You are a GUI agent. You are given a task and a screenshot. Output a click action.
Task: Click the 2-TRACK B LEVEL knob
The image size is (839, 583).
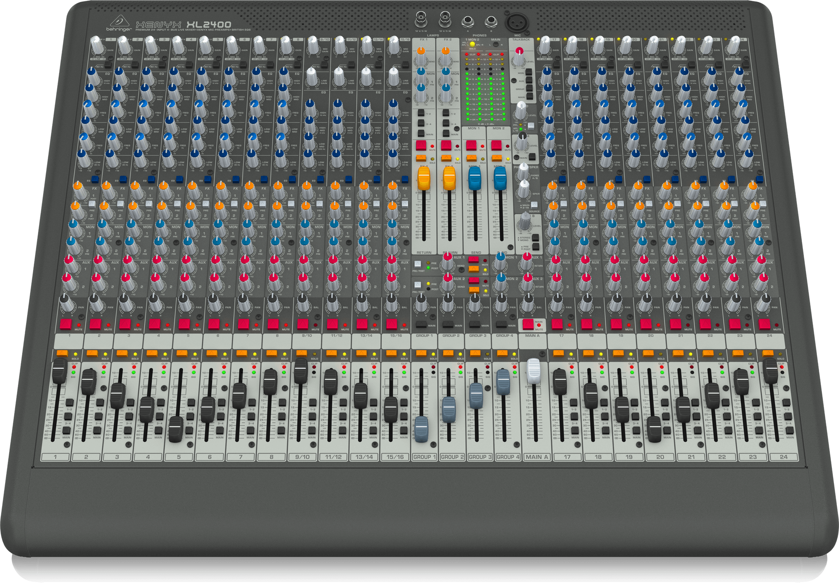[525, 223]
